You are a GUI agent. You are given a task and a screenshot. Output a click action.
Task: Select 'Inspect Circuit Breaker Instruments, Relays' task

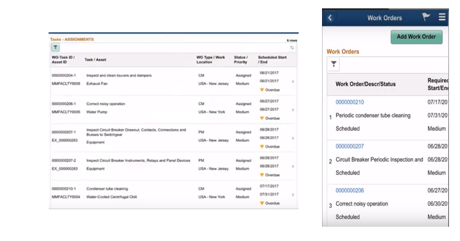(138, 161)
